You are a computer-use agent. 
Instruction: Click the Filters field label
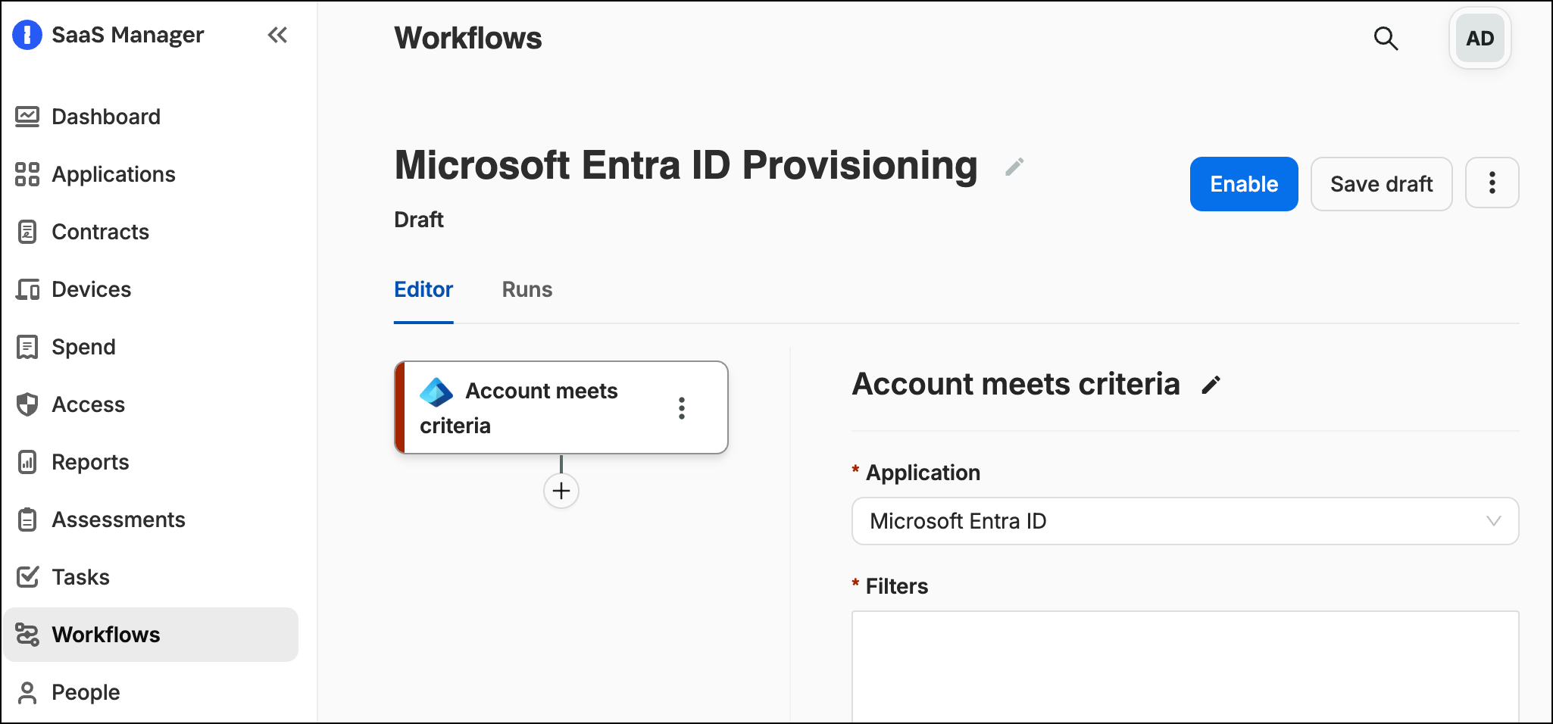click(x=897, y=586)
